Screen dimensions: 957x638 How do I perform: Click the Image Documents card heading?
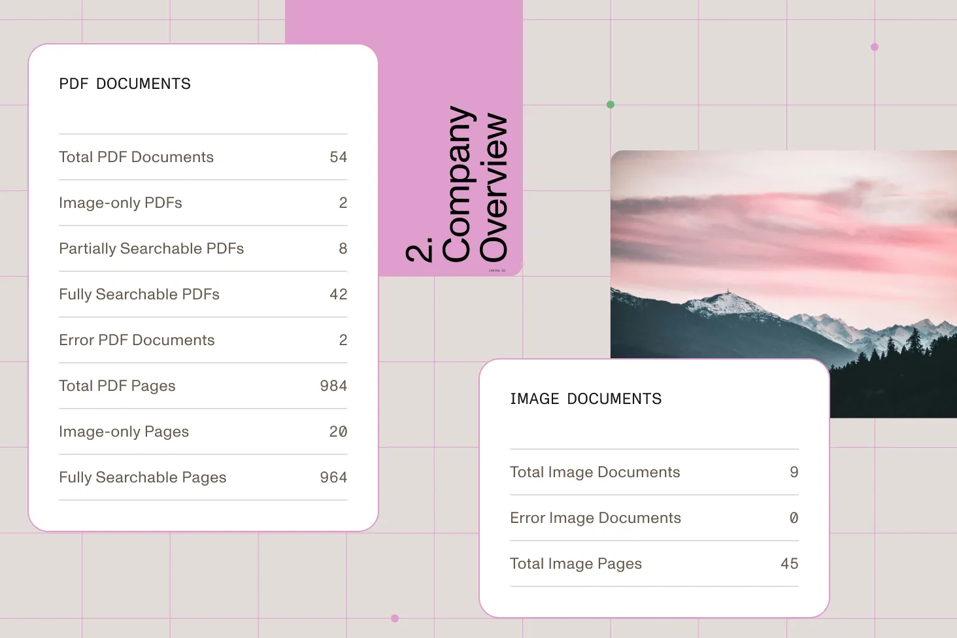pyautogui.click(x=586, y=399)
